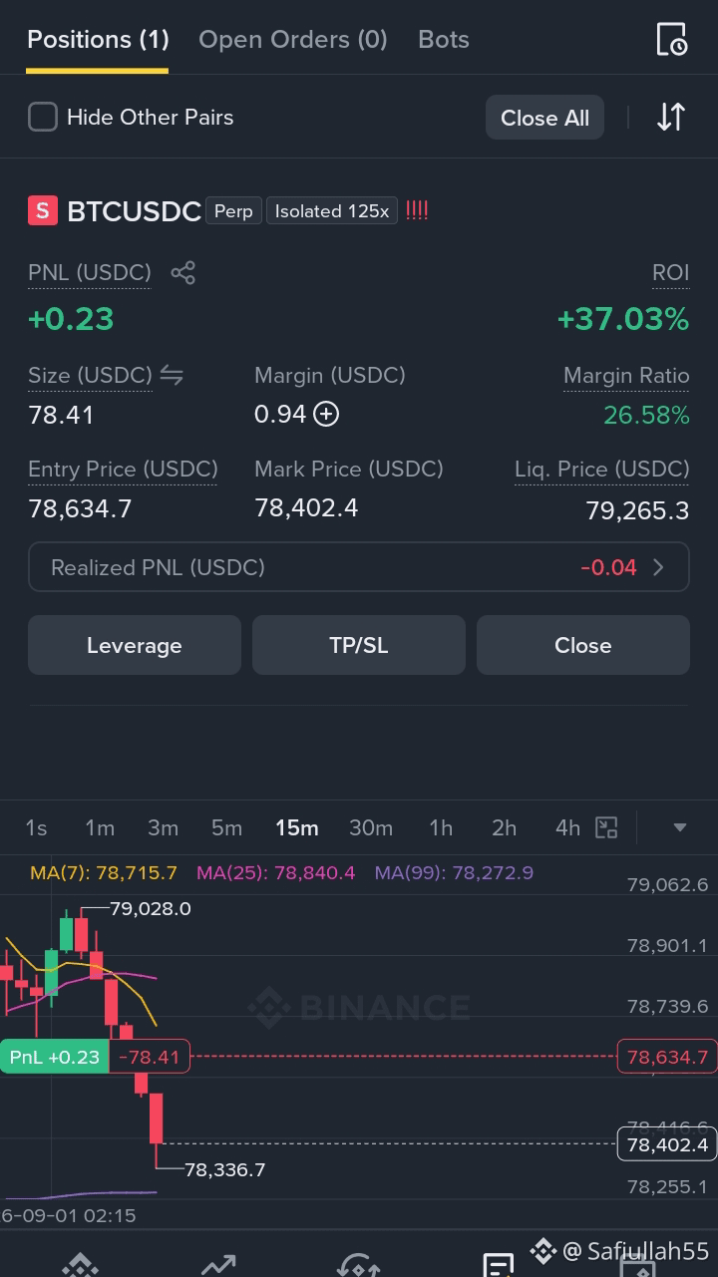Screen dimensions: 718x1277
Task: Check the Hide Other Pairs checkbox
Action: coord(43,118)
